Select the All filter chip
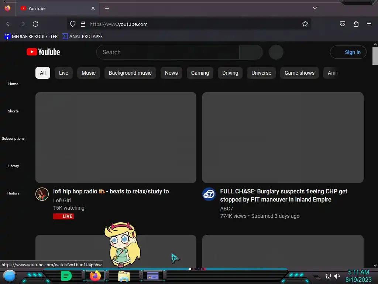This screenshot has width=378, height=284. click(x=43, y=73)
